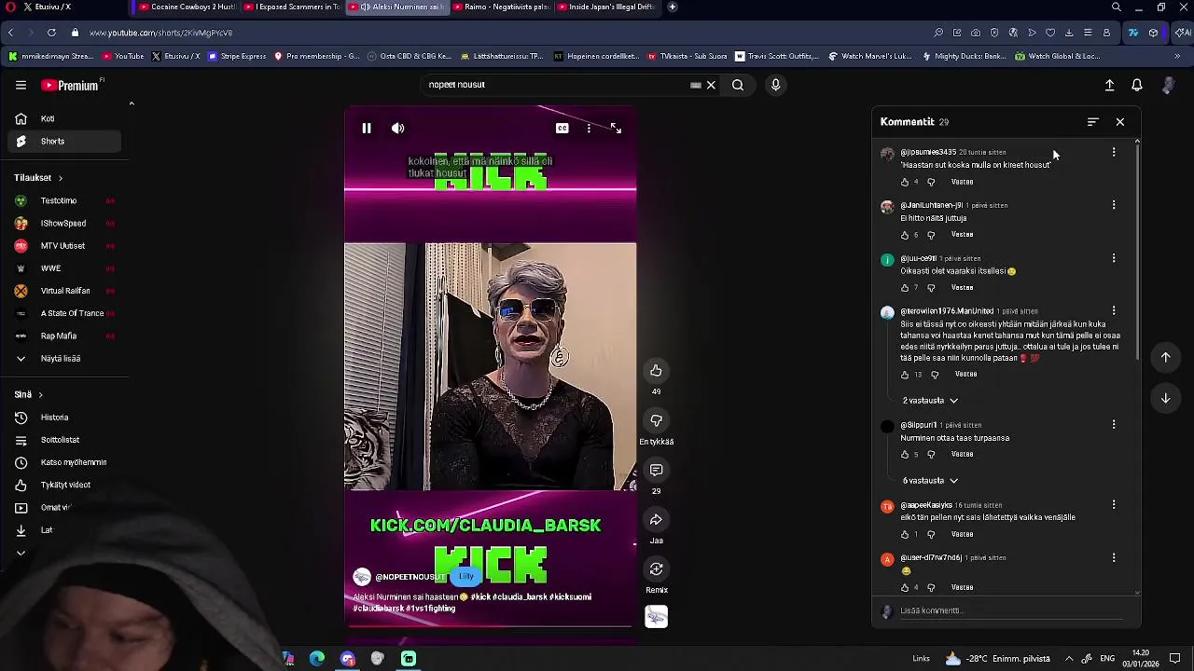1194x671 pixels.
Task: Expand the Sinä section
Action: tap(29, 395)
